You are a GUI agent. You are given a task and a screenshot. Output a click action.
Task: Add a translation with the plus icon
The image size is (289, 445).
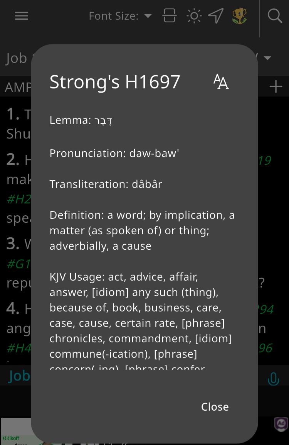click(x=276, y=86)
